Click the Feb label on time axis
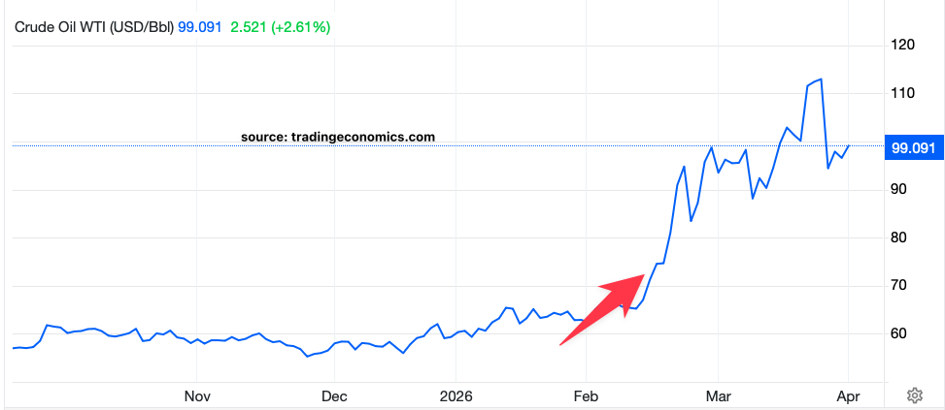The height and width of the screenshot is (410, 945). tap(586, 395)
